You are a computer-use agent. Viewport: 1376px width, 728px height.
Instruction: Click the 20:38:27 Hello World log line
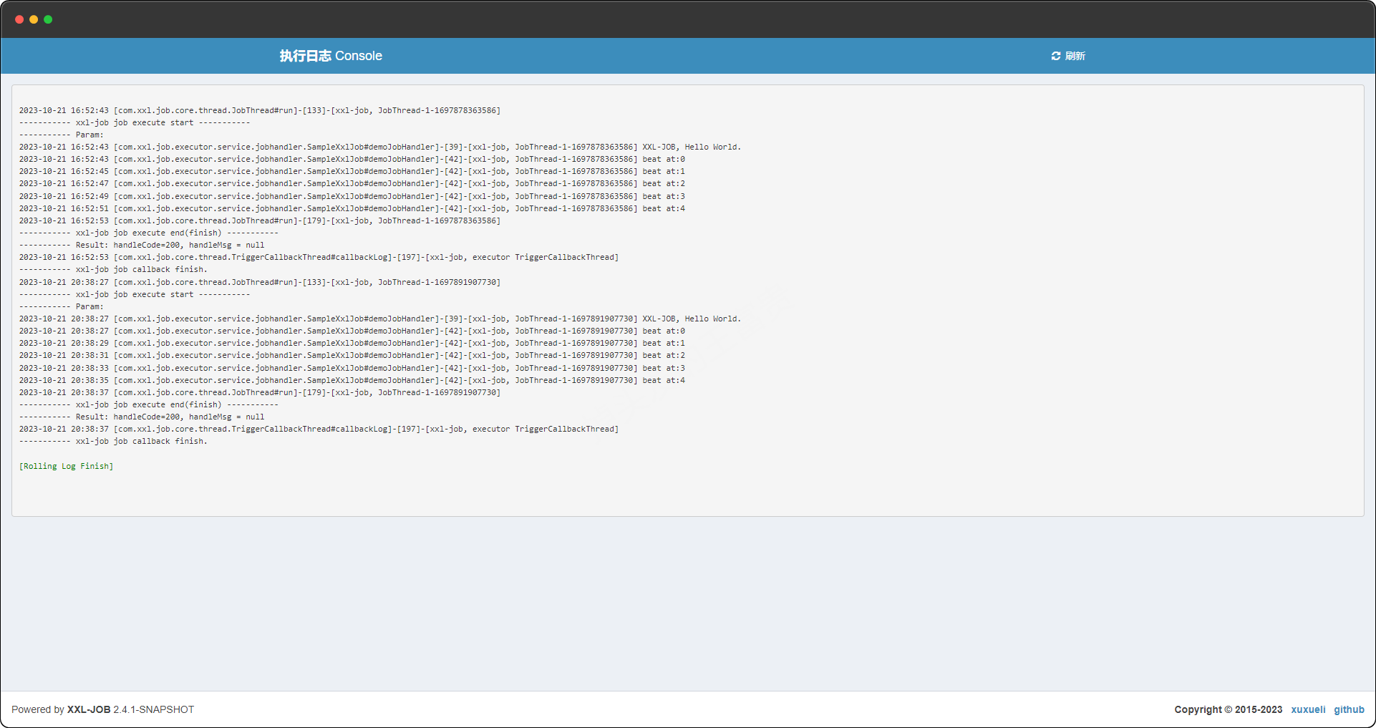pos(380,319)
